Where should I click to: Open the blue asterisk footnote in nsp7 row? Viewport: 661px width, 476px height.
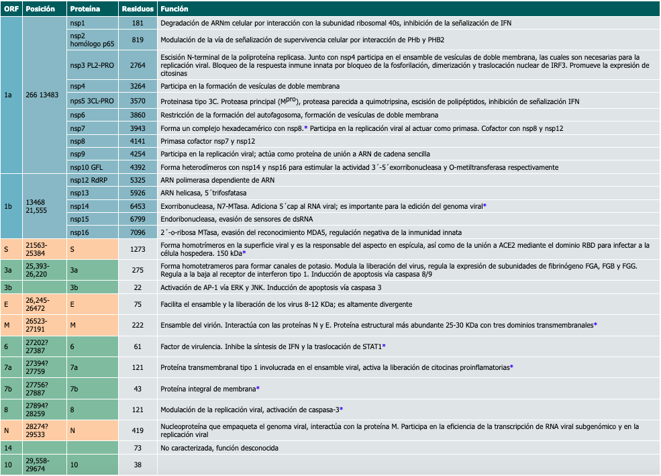click(306, 128)
